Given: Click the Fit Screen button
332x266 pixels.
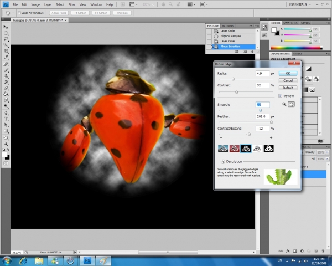Looking at the screenshot, I should (x=80, y=13).
